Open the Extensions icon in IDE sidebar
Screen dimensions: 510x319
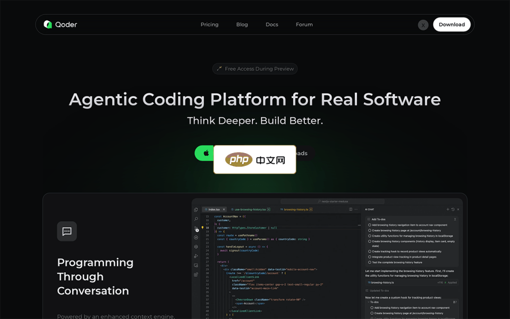pos(196,274)
